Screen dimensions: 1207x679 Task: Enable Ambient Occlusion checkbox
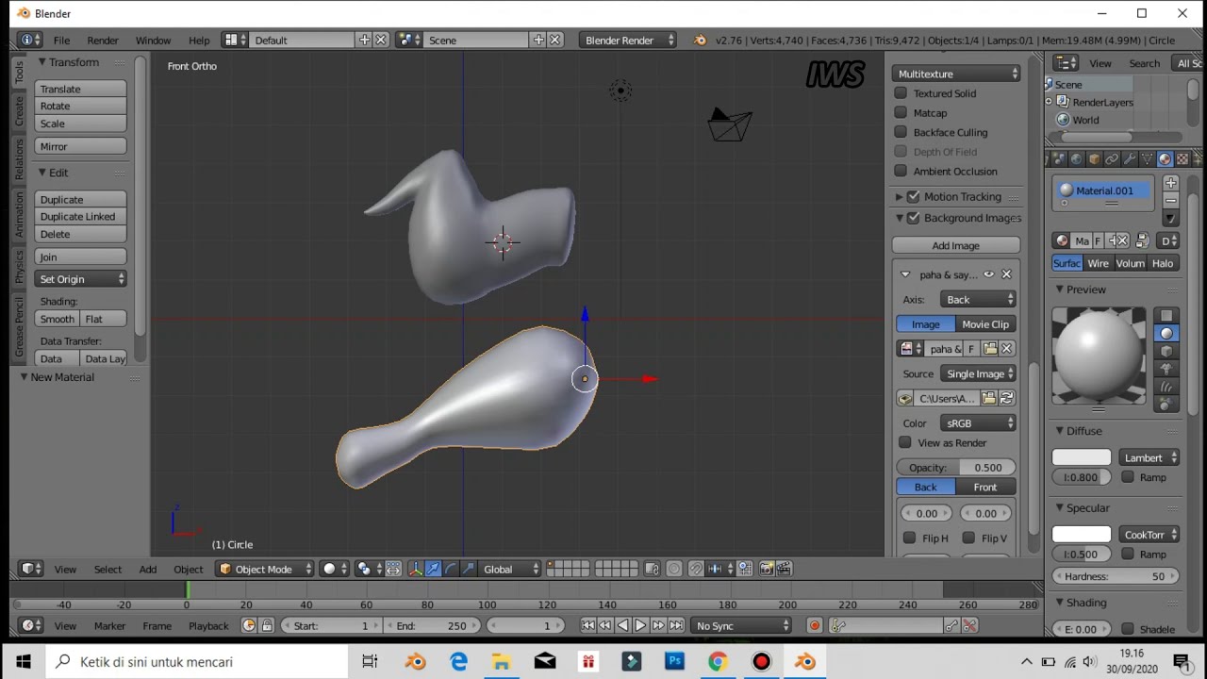(901, 171)
